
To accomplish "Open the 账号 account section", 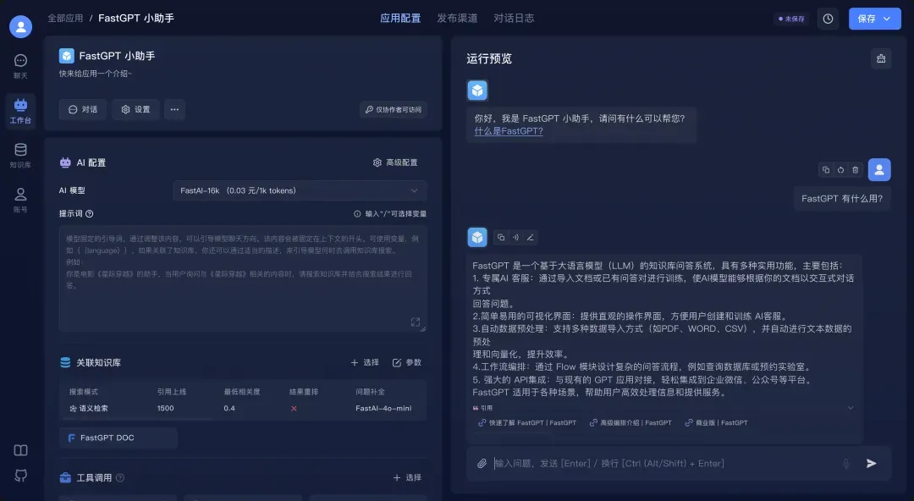I will point(20,200).
